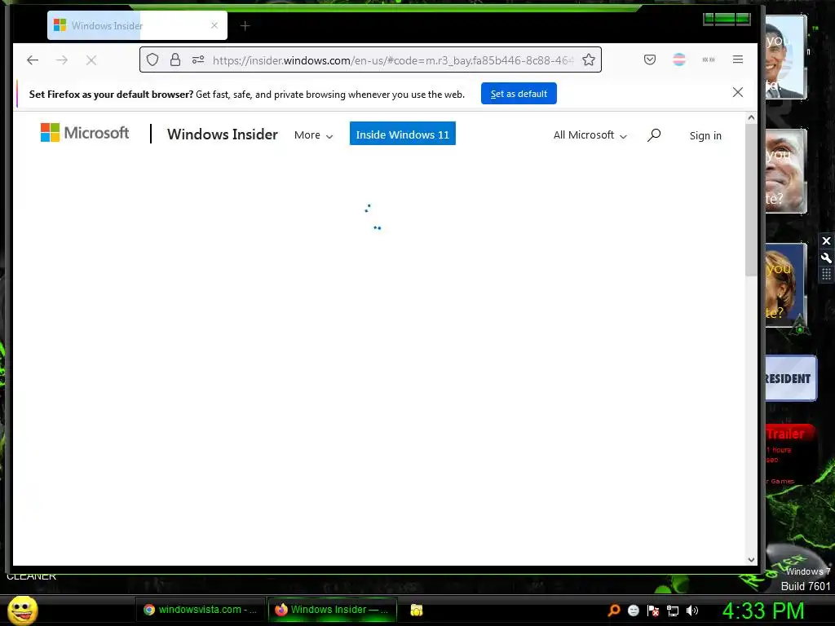Open the volume speaker tray icon
This screenshot has width=835, height=626.
[692, 611]
